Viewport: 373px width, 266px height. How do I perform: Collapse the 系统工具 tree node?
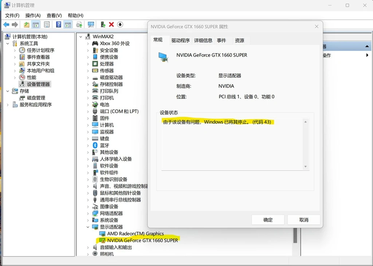click(8, 44)
